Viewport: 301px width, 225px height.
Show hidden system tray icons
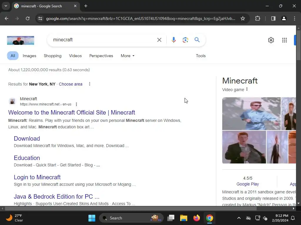point(239,218)
